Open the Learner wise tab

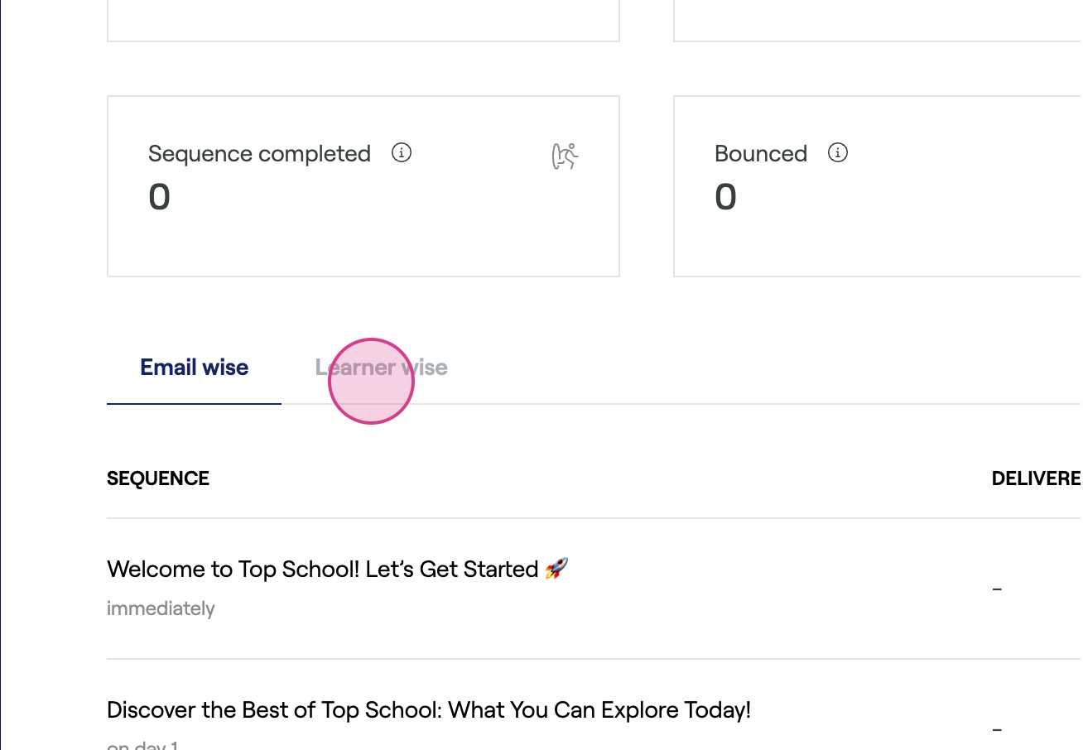382,368
